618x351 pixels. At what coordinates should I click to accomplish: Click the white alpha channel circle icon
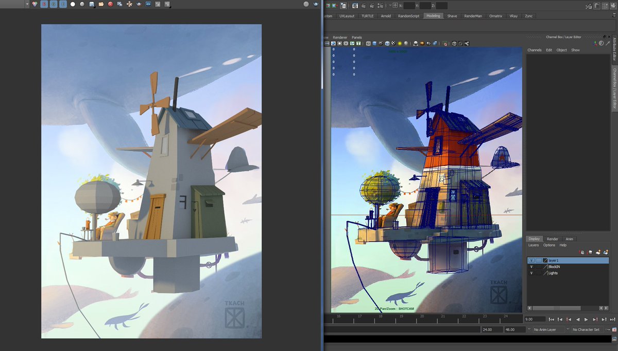click(73, 4)
